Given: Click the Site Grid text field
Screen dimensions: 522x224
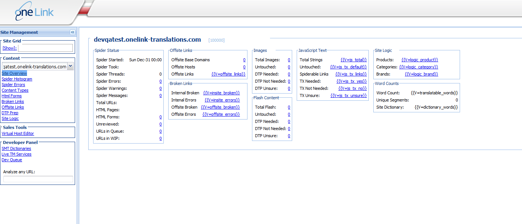Looking at the screenshot, I should point(45,48).
